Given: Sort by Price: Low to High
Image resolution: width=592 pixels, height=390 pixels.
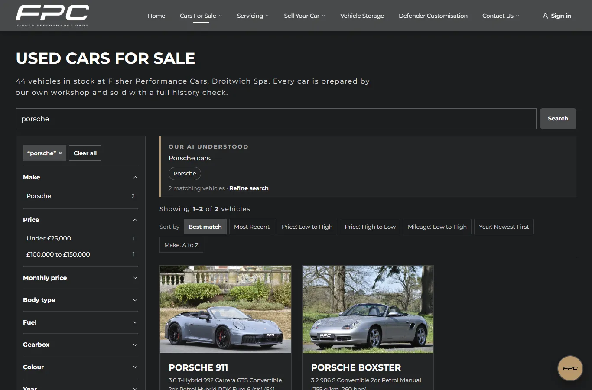Looking at the screenshot, I should coord(307,227).
